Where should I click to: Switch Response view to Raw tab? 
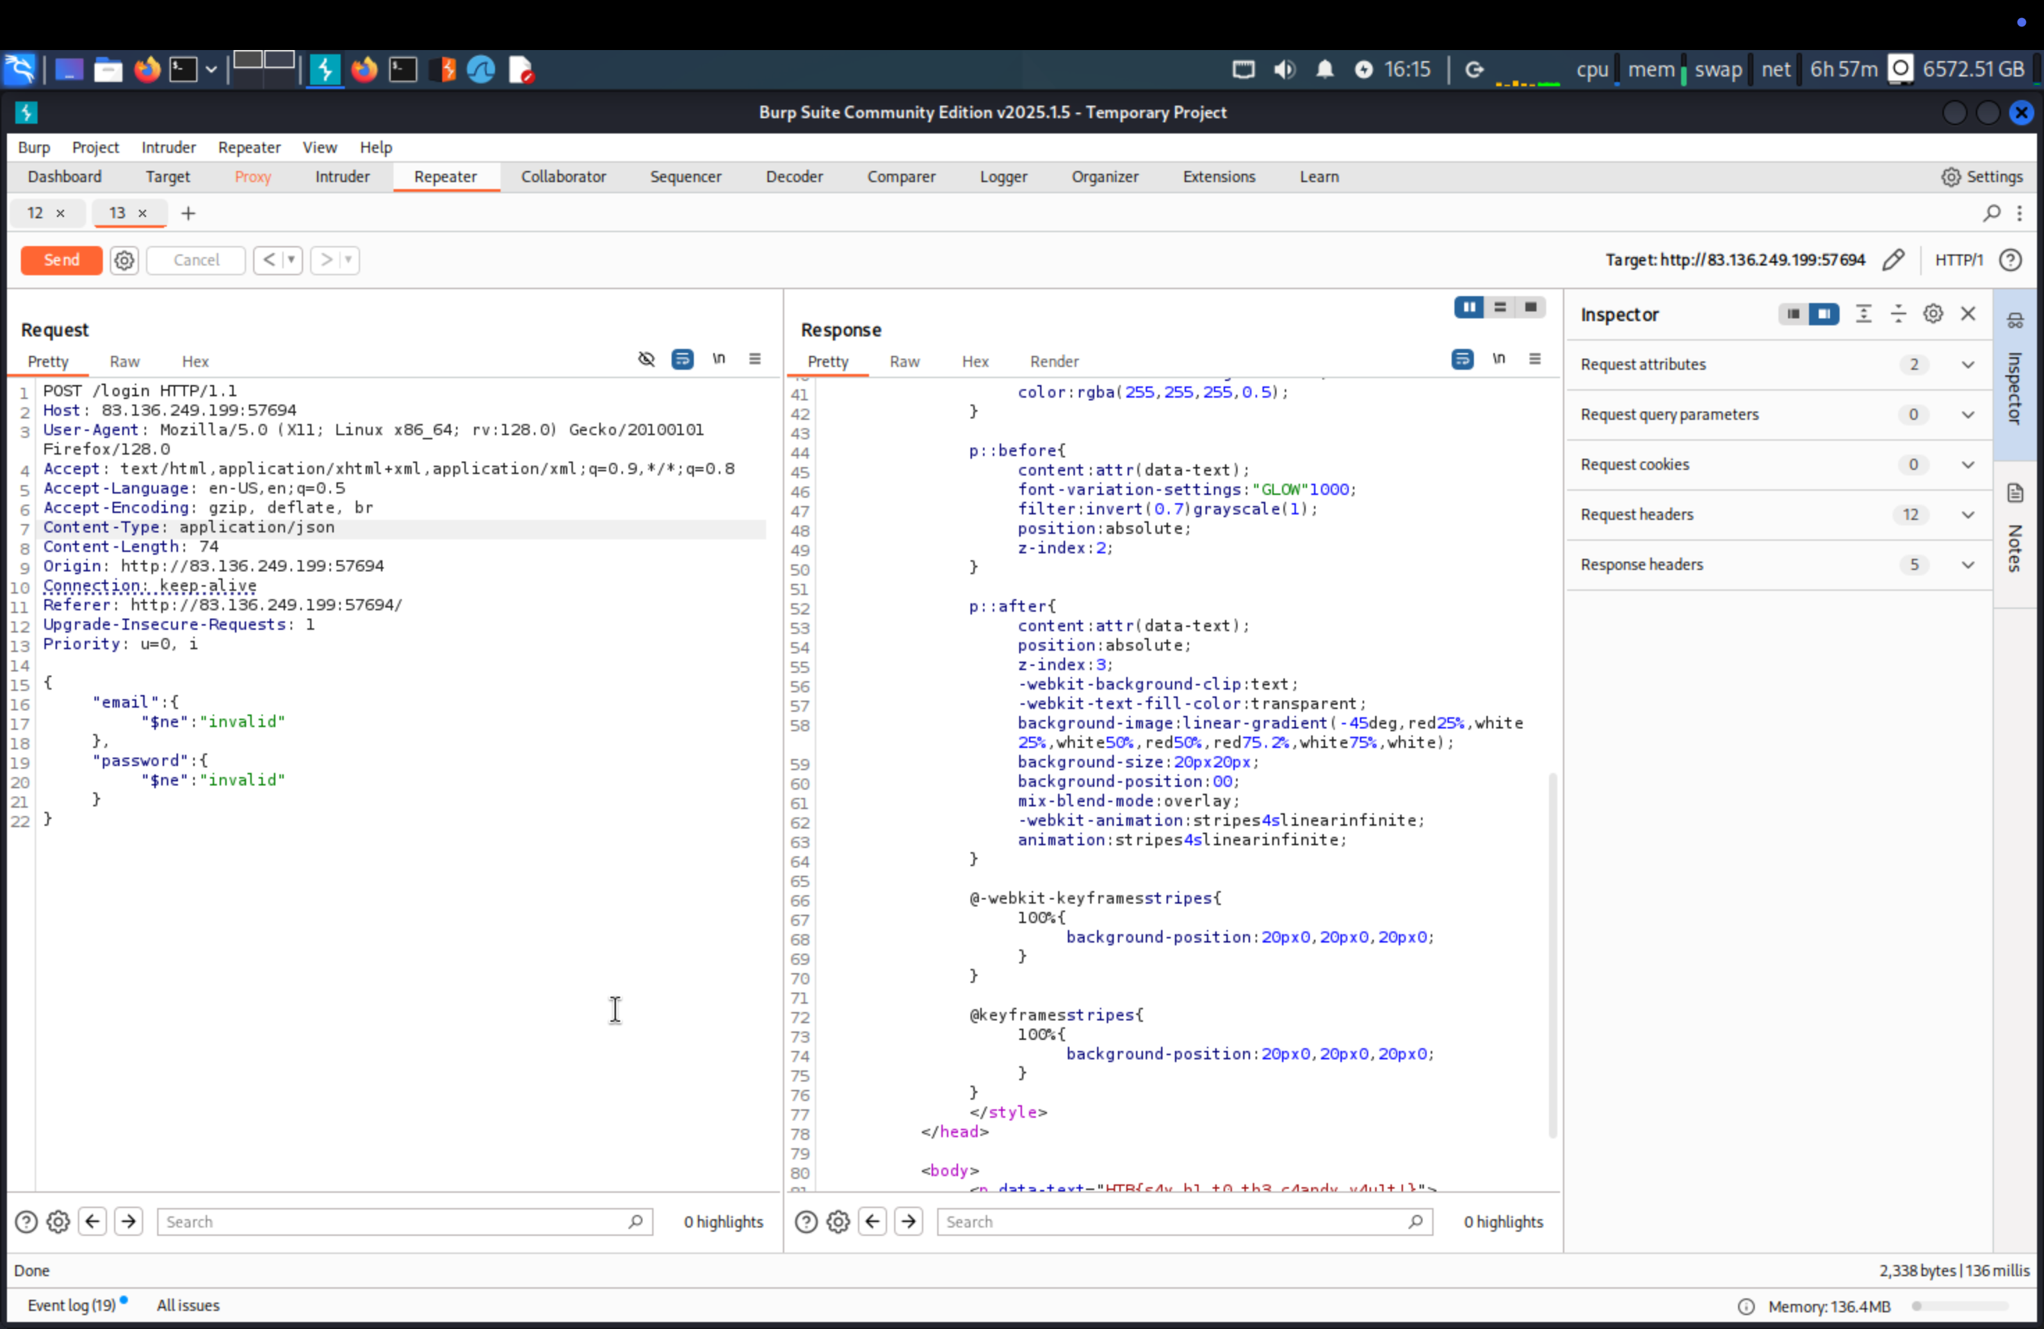click(905, 361)
